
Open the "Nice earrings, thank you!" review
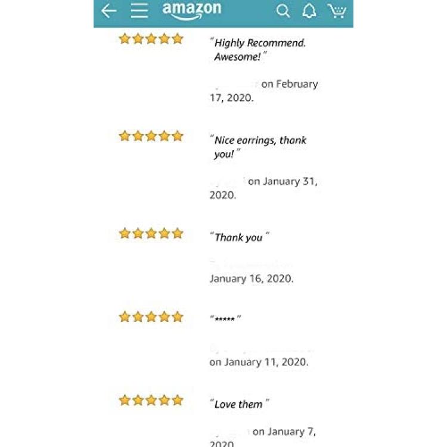pyautogui.click(x=258, y=147)
